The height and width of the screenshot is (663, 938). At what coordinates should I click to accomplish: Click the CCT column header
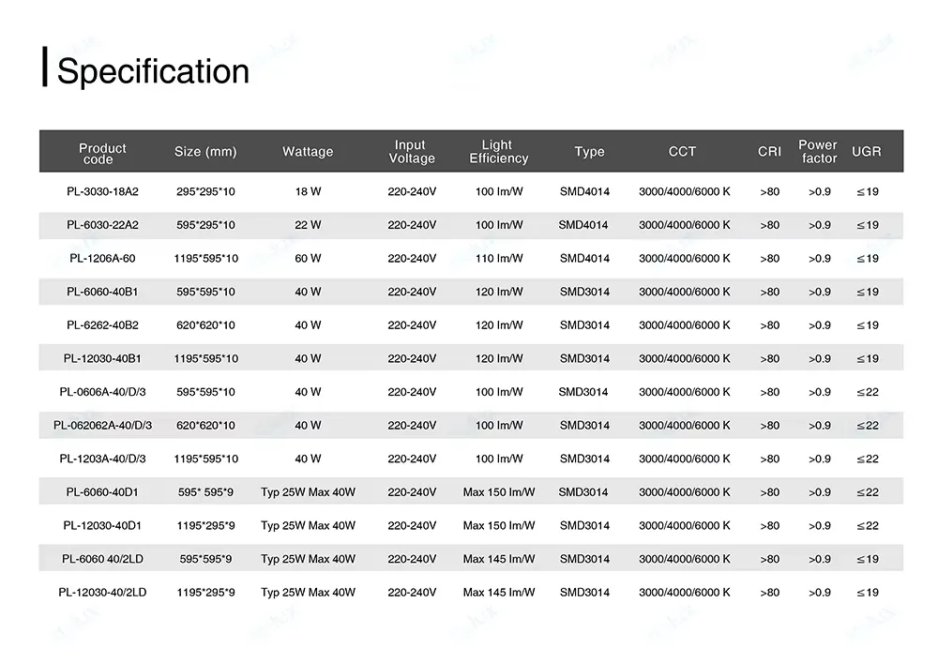[x=683, y=152]
